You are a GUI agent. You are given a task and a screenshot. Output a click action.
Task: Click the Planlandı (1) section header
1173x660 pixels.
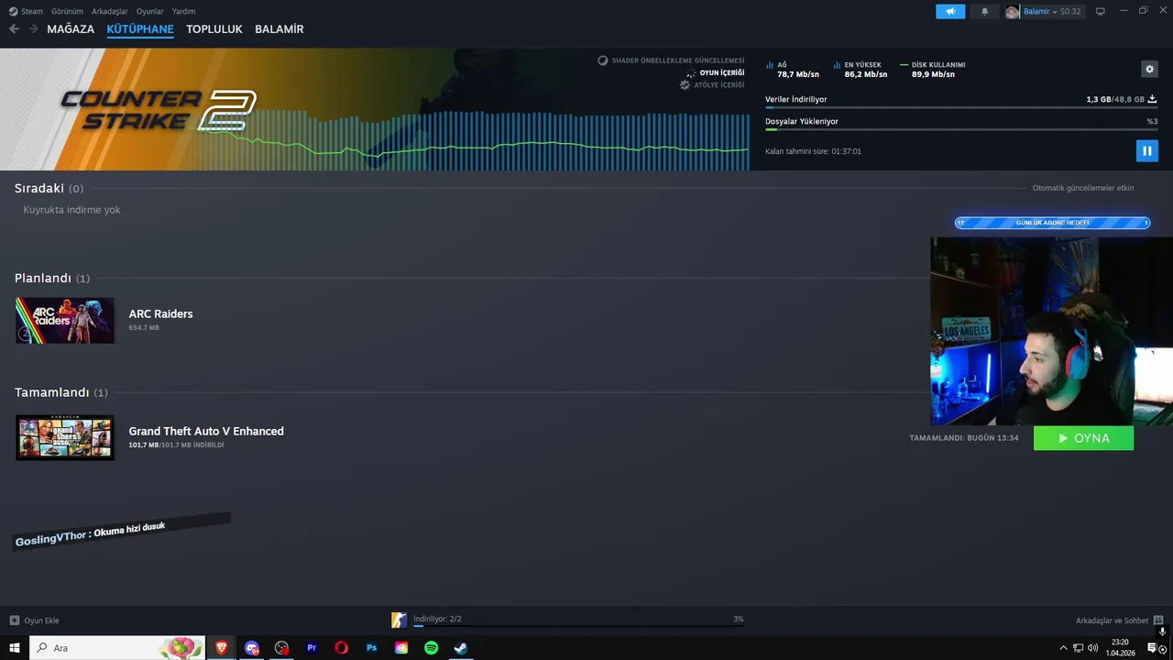52,278
